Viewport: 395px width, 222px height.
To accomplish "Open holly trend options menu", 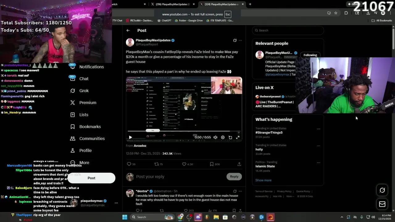I will tap(318, 146).
